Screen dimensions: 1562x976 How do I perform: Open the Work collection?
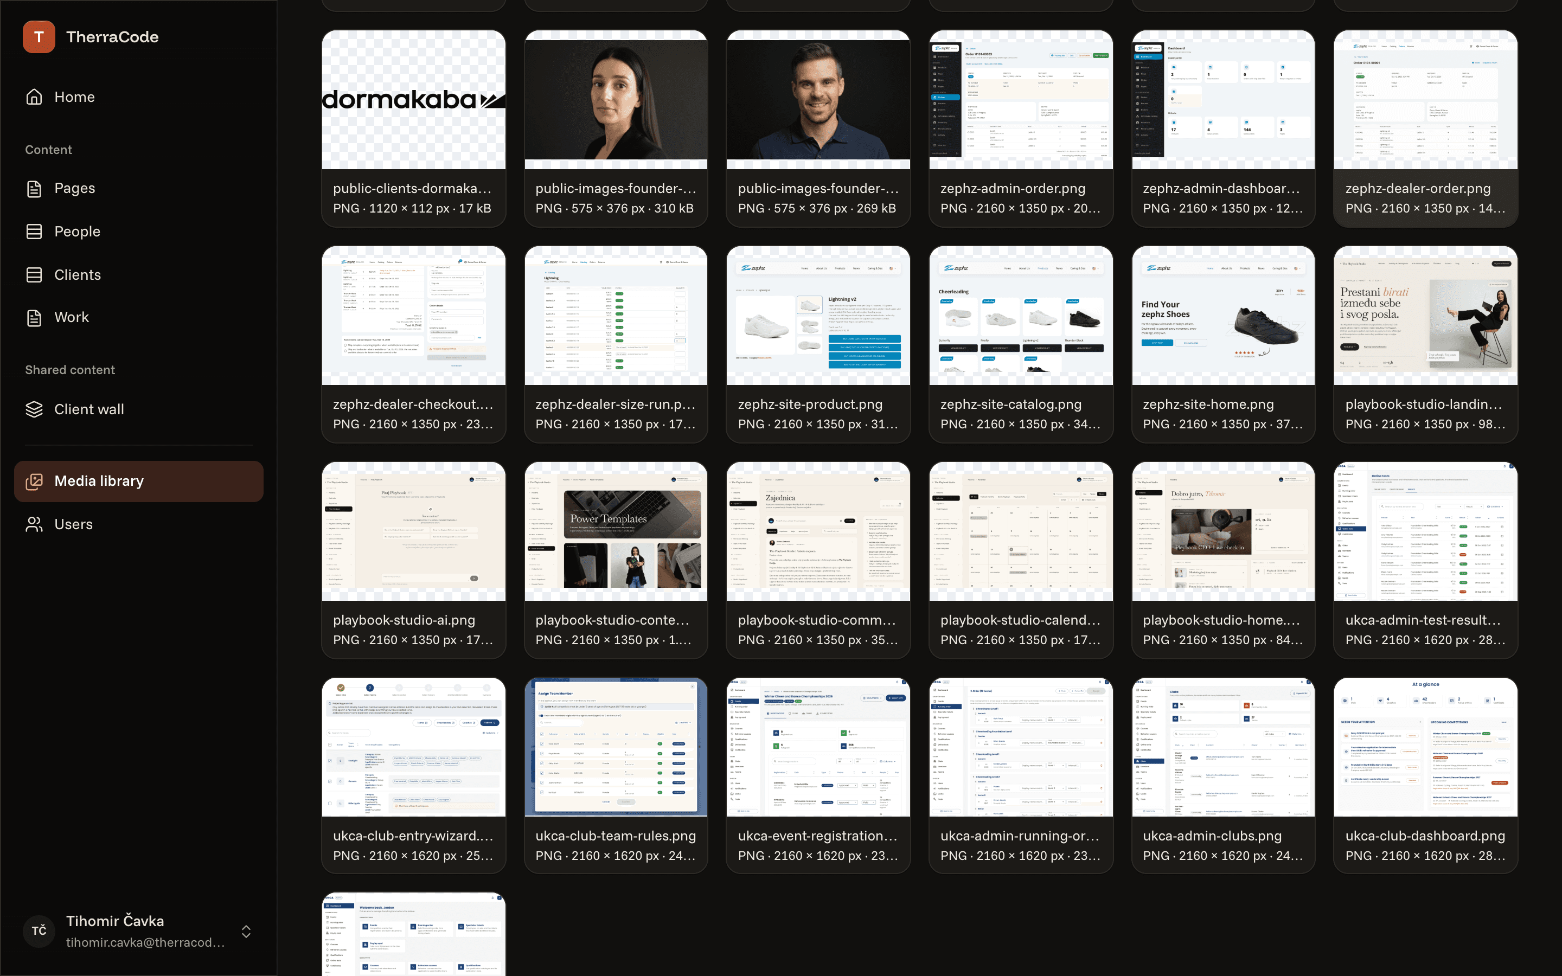[139, 318]
